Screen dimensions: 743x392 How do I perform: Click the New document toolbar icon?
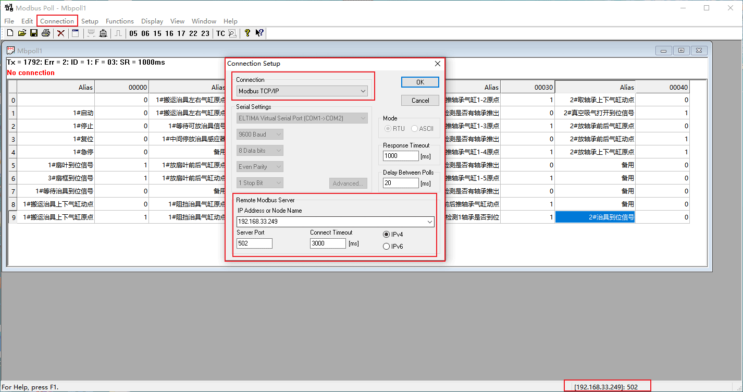click(9, 33)
